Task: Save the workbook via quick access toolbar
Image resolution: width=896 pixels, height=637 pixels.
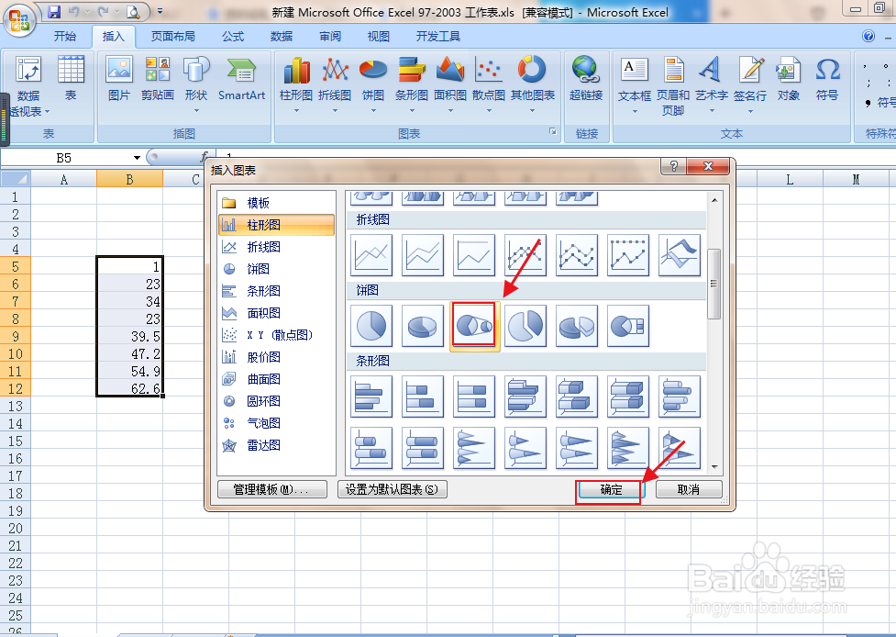Action: 54,11
